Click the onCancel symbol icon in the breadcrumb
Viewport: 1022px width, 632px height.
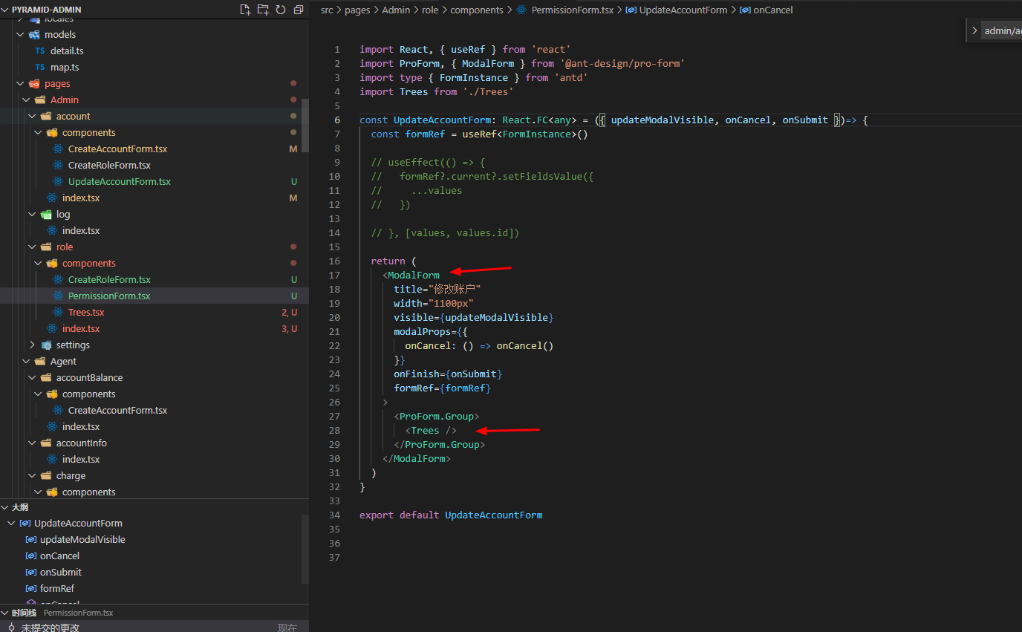pos(745,10)
